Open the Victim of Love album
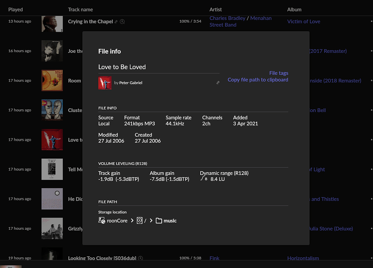Screen dimensions: 373x268 point(303,22)
